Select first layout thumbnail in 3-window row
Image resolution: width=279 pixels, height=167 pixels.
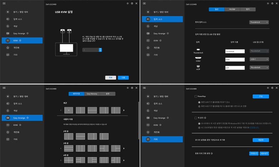click(x=69, y=148)
